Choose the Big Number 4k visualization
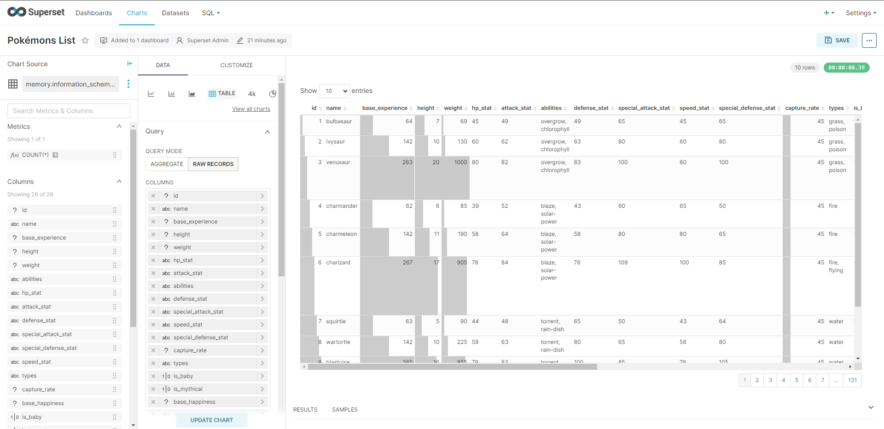This screenshot has height=429, width=884. click(x=252, y=94)
